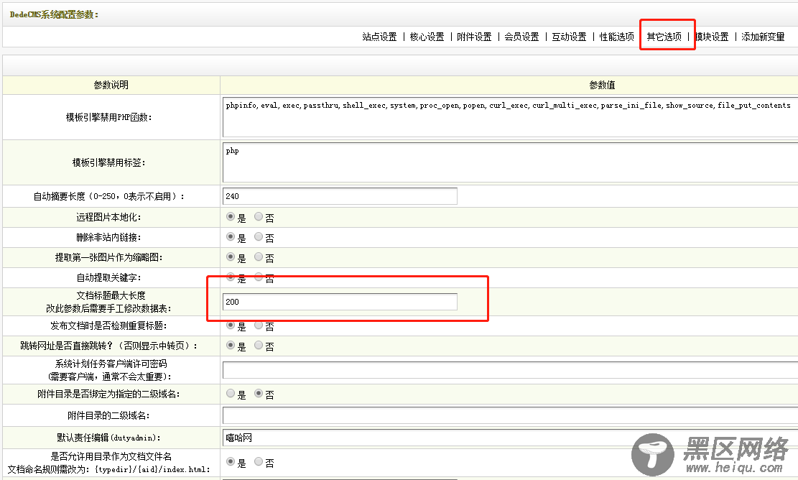Click the 删除非站内链接 label text
This screenshot has width=798, height=480.
(x=109, y=237)
